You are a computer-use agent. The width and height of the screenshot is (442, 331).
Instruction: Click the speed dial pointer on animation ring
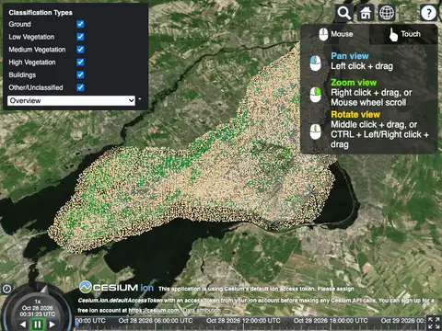[44, 289]
